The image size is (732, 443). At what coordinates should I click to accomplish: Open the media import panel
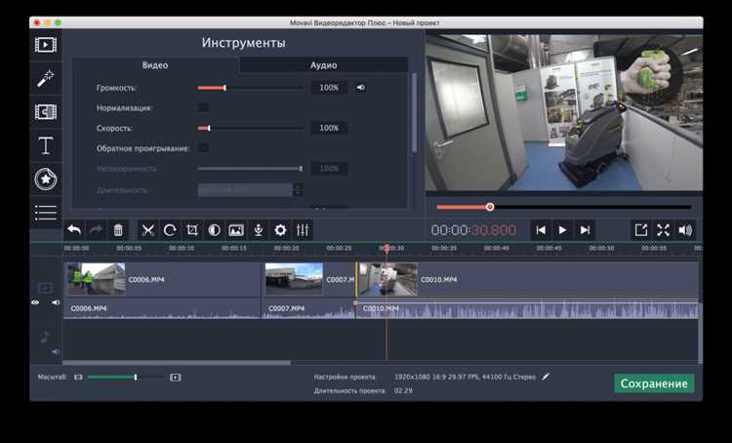[x=46, y=45]
